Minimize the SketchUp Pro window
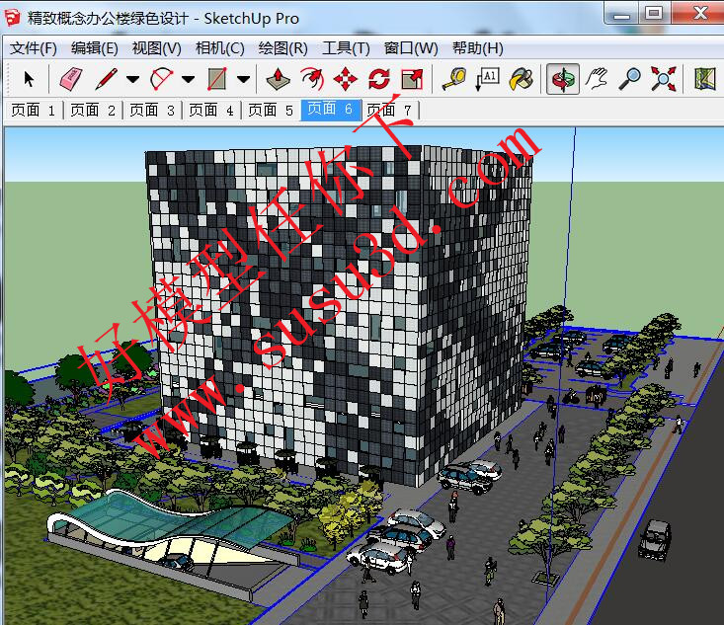Screen dimensions: 724x625 point(621,13)
